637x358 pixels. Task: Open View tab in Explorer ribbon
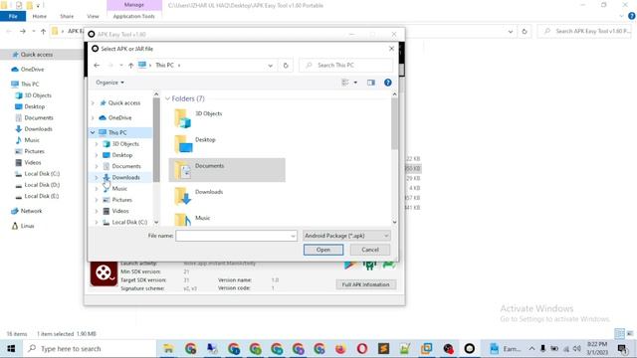(x=93, y=16)
